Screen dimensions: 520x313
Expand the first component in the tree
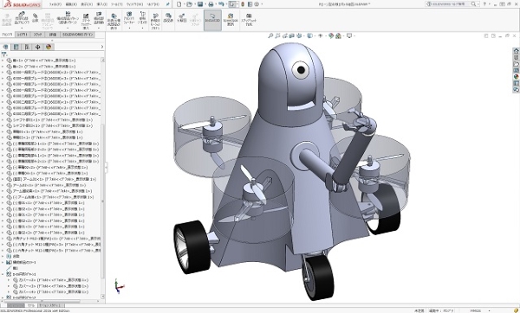pyautogui.click(x=3, y=61)
